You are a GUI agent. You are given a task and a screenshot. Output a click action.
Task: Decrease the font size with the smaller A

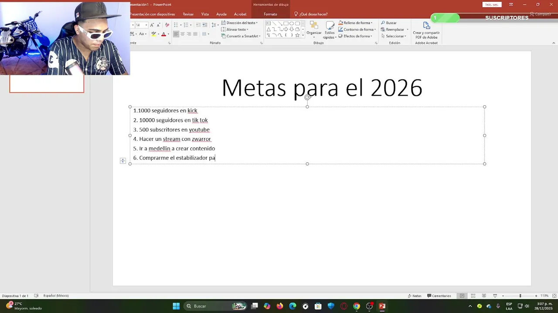point(158,25)
